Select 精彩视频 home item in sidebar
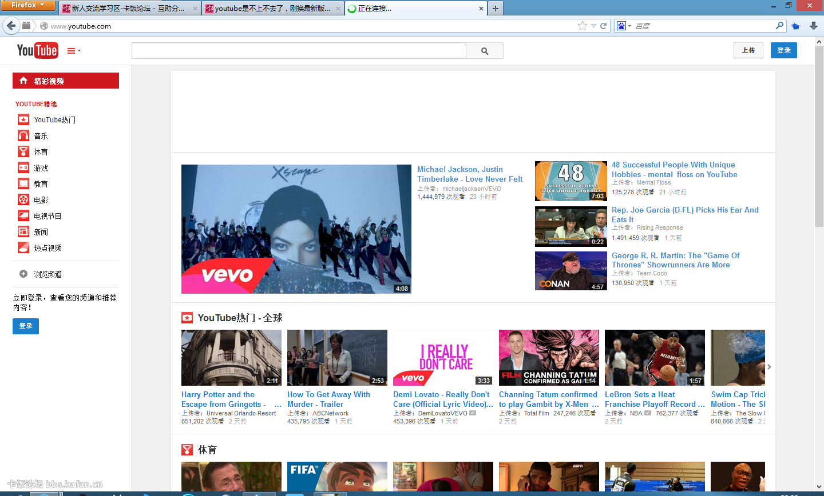This screenshot has height=496, width=824. [66, 81]
